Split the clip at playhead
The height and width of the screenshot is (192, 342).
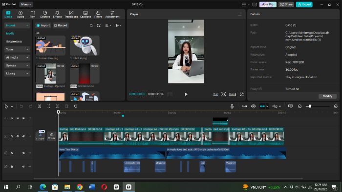point(40,106)
